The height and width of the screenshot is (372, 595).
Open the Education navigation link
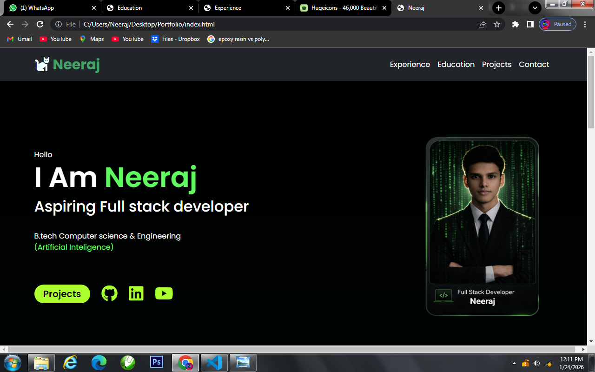coord(456,64)
